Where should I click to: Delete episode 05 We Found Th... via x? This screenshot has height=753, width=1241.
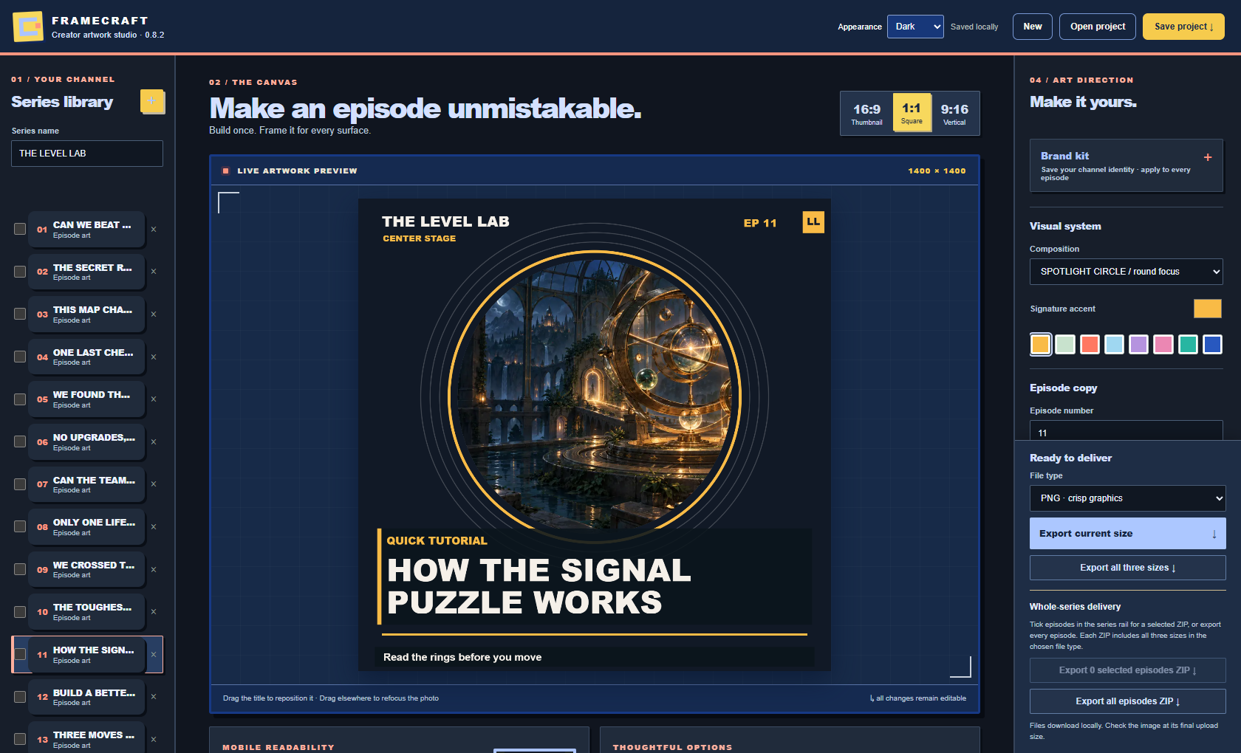154,399
